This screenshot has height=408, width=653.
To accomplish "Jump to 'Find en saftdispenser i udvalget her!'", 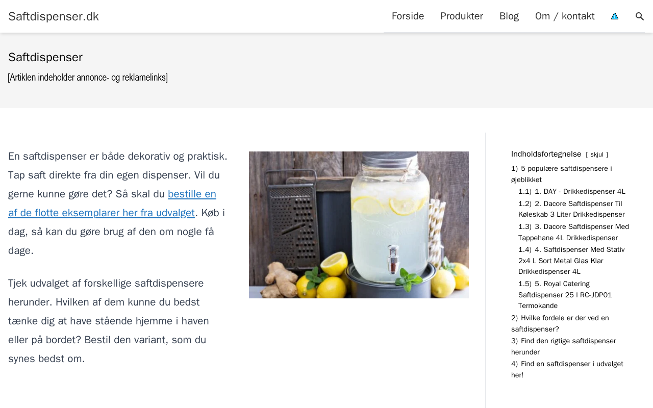I will coord(567,369).
